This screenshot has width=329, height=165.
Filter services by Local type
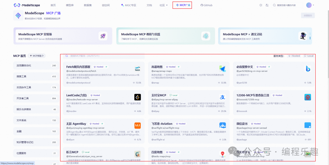point(309,56)
